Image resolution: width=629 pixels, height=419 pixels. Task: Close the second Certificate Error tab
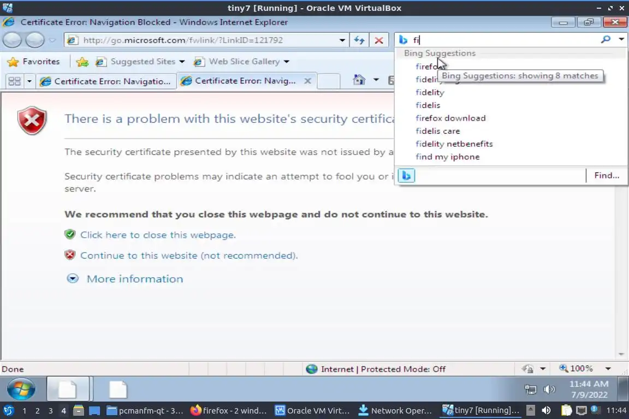(x=308, y=81)
